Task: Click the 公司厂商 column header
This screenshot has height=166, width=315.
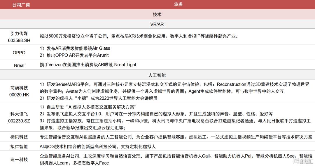Action: (x=19, y=5)
